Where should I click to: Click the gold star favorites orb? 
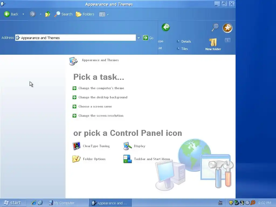tap(227, 28)
